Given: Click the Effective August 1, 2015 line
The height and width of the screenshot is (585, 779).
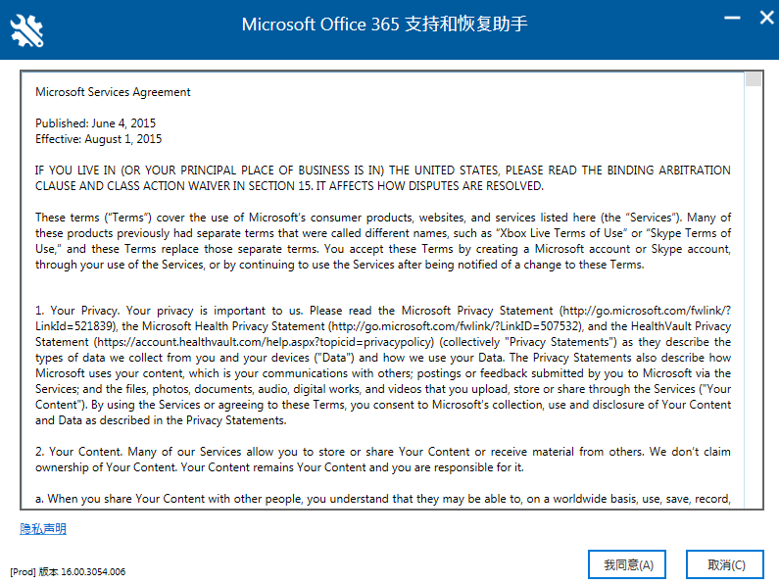Looking at the screenshot, I should point(98,139).
